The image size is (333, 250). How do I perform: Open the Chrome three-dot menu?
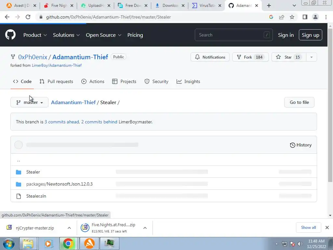tap(326, 17)
